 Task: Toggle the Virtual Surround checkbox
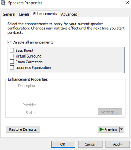tap(12, 56)
